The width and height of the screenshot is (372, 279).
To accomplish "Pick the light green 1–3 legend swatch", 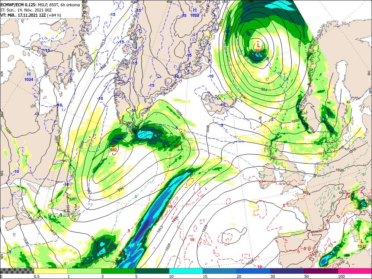I will (x=84, y=271).
